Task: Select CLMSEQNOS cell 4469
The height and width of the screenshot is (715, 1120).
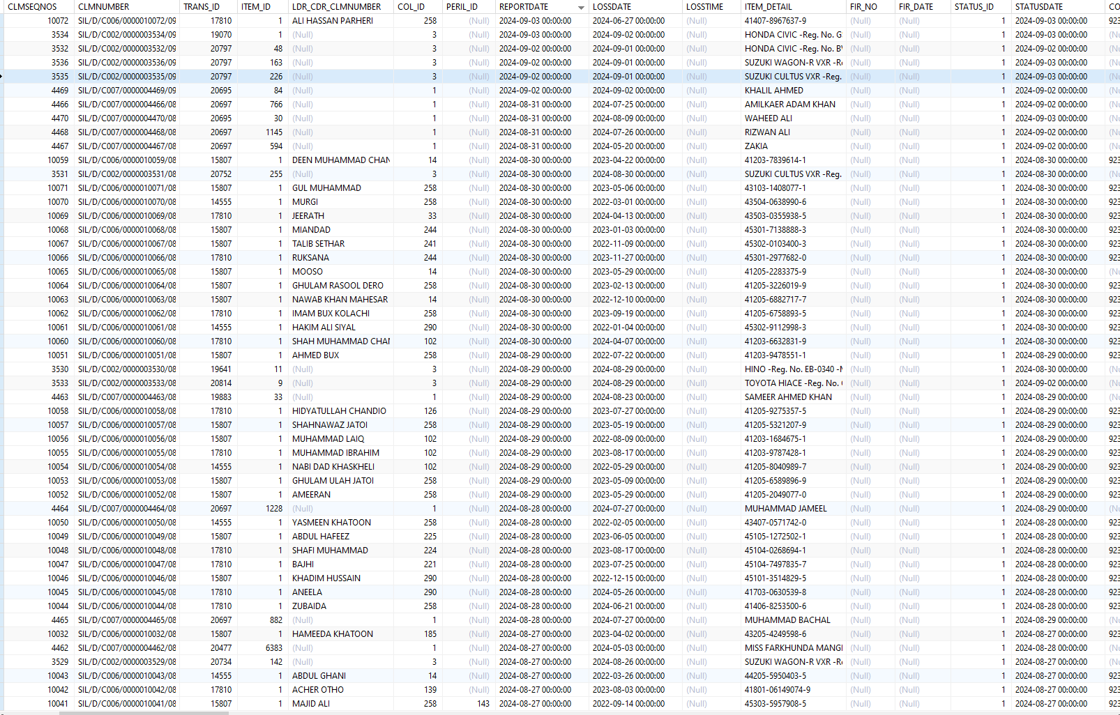Action: click(x=40, y=91)
